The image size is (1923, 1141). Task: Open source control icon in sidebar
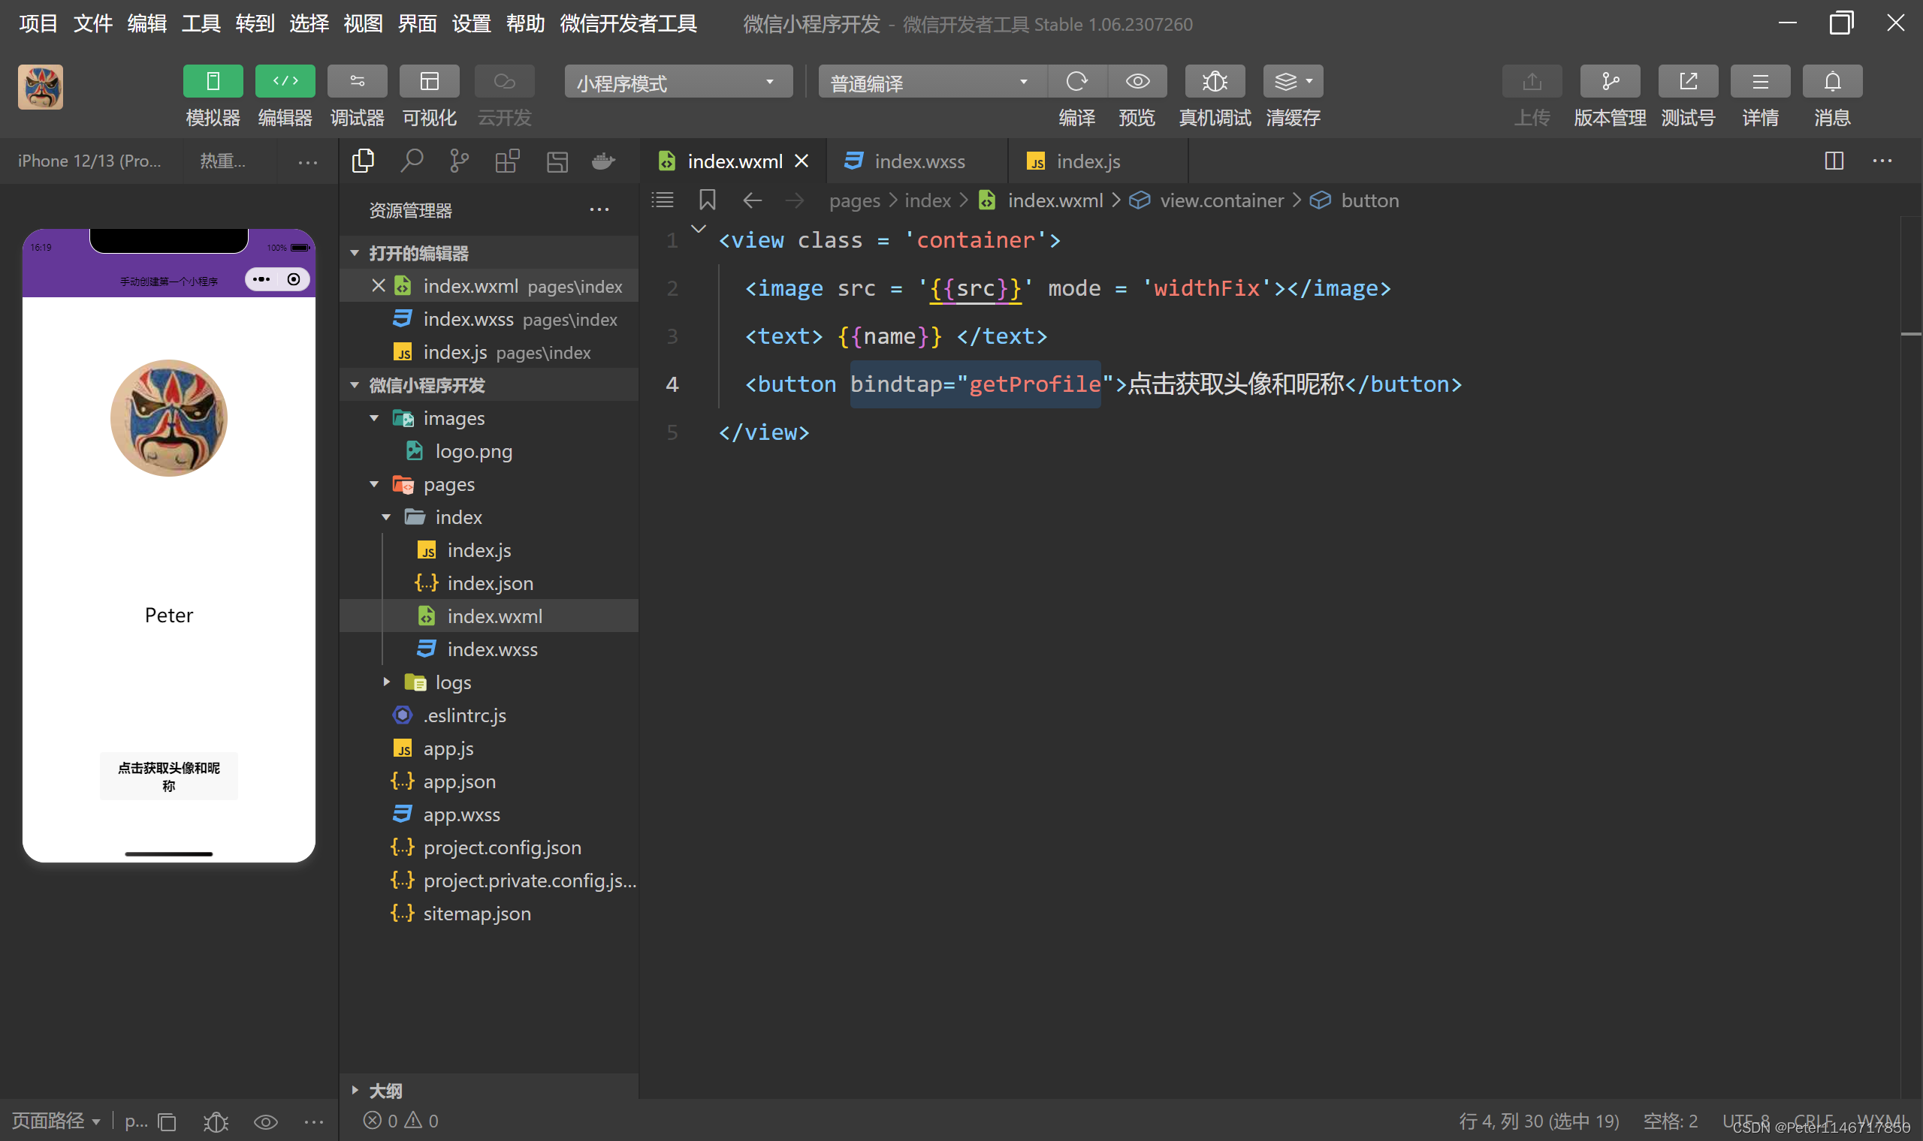tap(459, 161)
